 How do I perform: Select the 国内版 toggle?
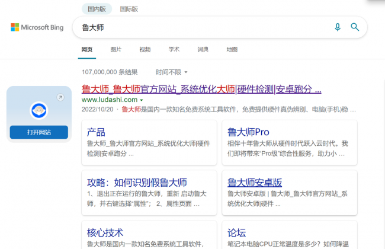[97, 9]
